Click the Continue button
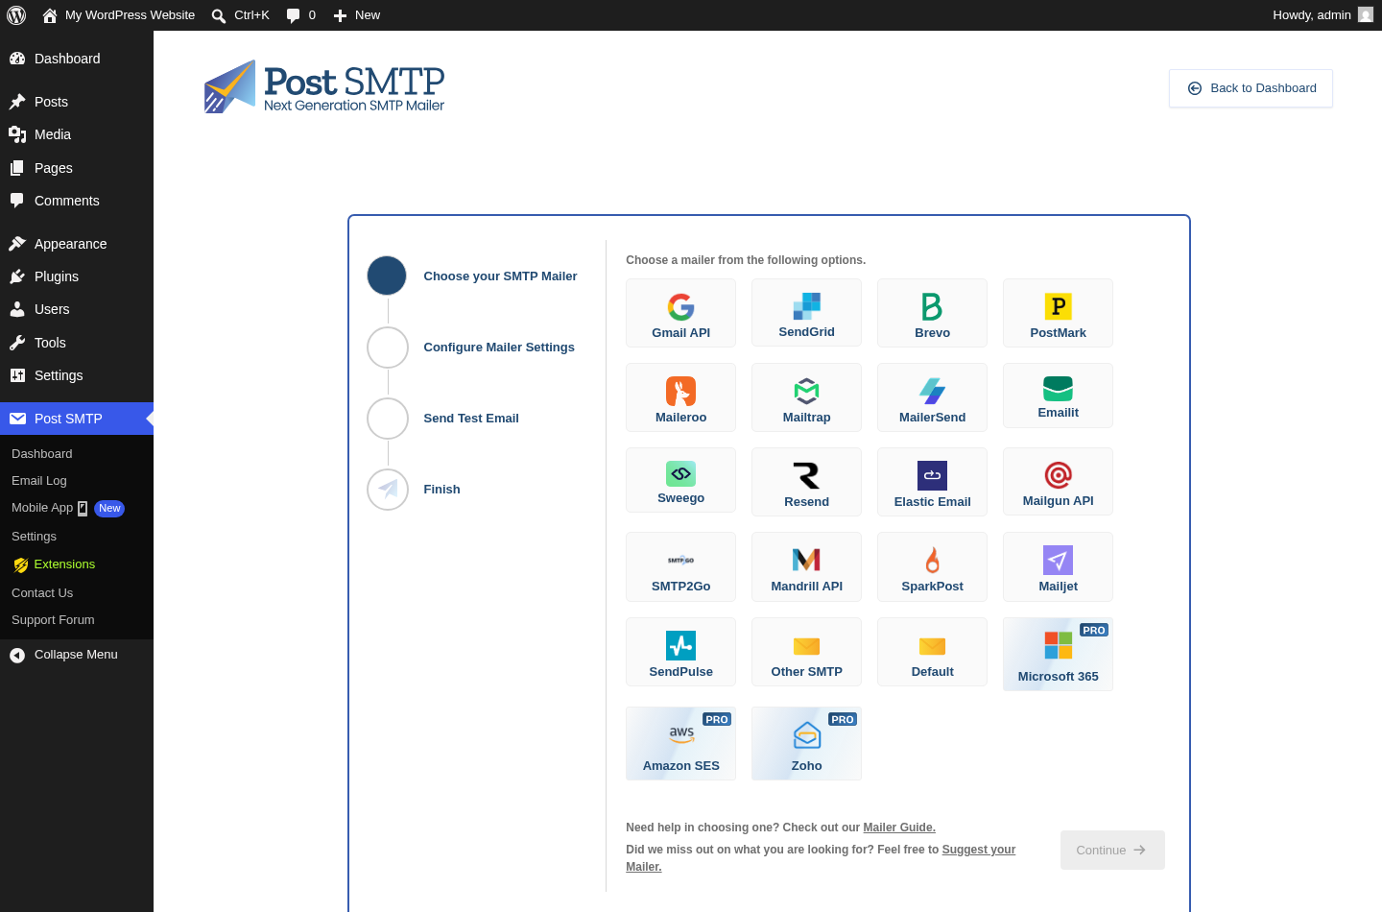The height and width of the screenshot is (912, 1382). pyautogui.click(x=1112, y=851)
